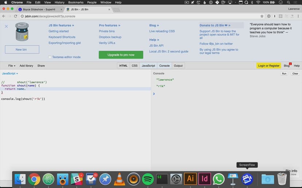Toggle the HTML panel
This screenshot has width=302, height=188.
click(123, 66)
